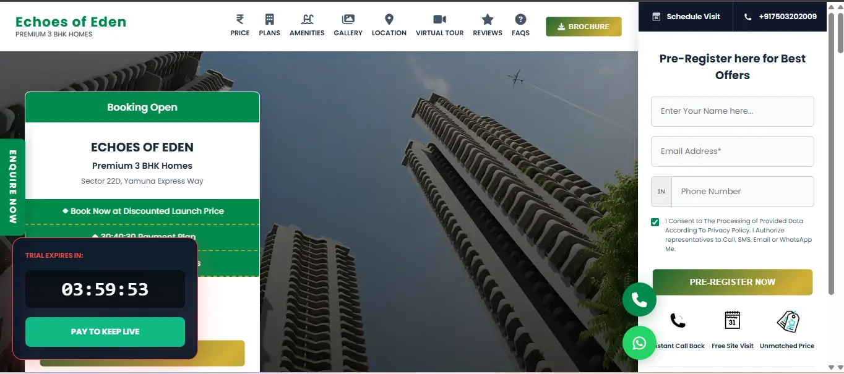Click the Echoes of Eden logo
844x374 pixels.
(71, 26)
